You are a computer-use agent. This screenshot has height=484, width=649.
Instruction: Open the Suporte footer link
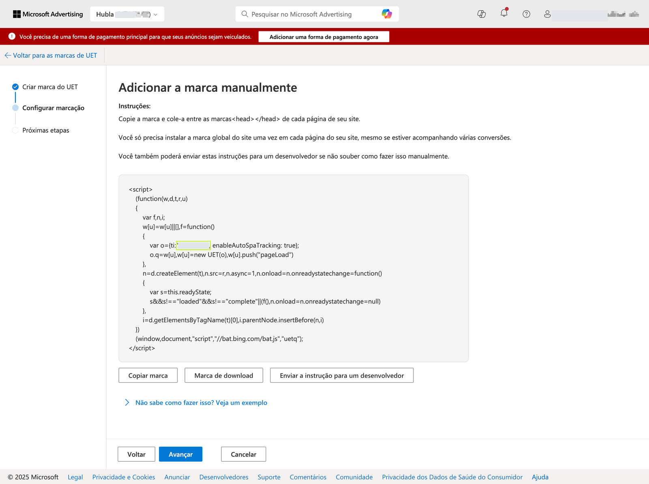tap(269, 477)
